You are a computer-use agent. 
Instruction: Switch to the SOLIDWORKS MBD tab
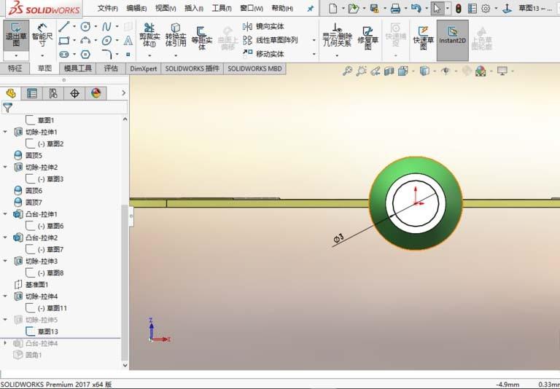254,68
